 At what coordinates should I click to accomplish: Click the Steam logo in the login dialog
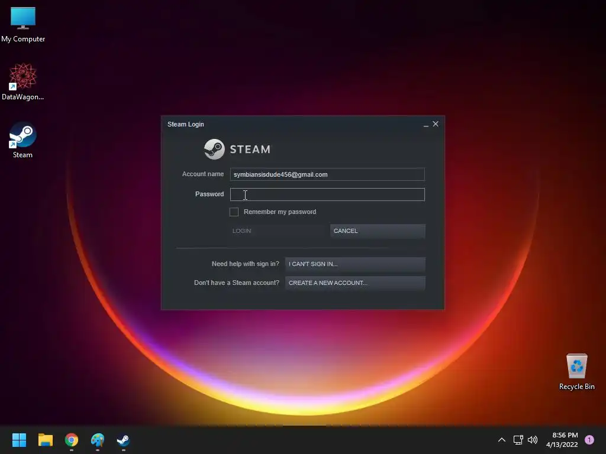(x=237, y=149)
